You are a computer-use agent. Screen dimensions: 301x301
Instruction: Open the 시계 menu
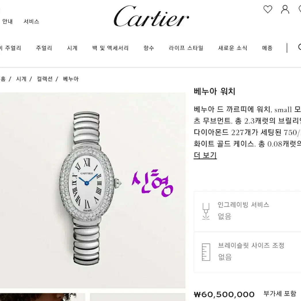tap(72, 48)
